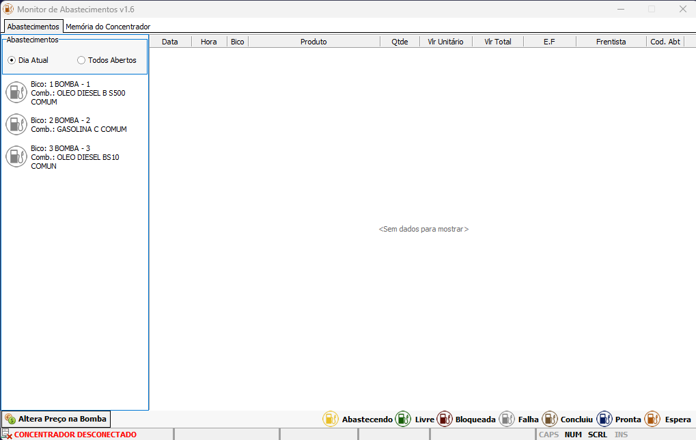This screenshot has height=440, width=696.
Task: Click the green Livre pump icon
Action: tap(404, 419)
